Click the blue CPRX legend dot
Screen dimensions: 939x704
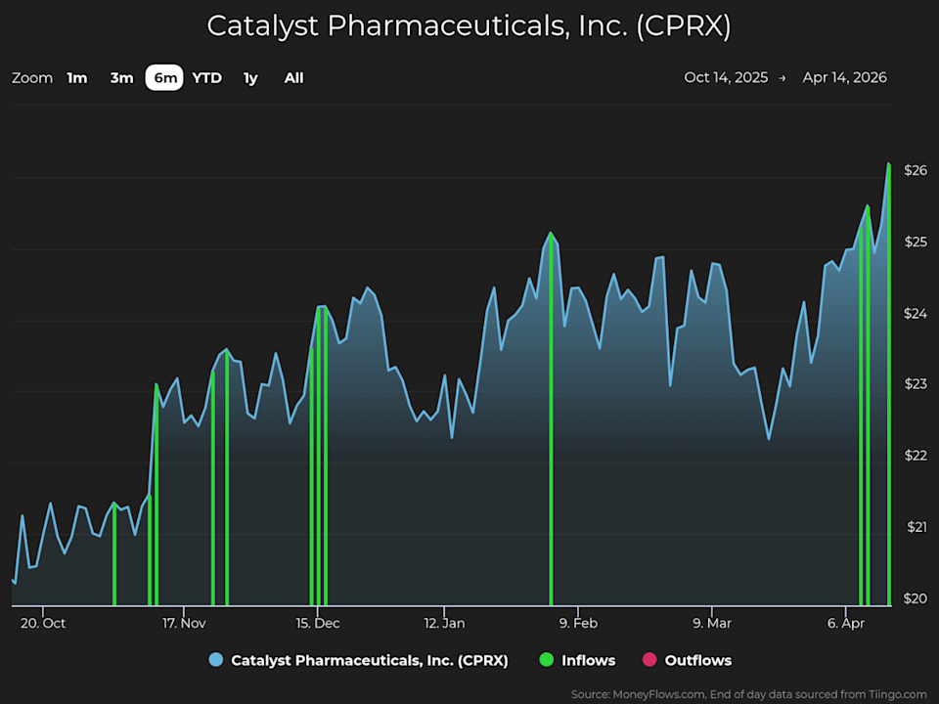(x=216, y=660)
